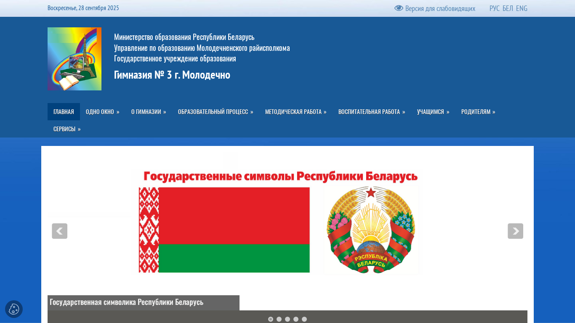Screen dimensions: 575x323
Task: Expand the РОДИТЕЛЯМ menu
Action: [478, 112]
